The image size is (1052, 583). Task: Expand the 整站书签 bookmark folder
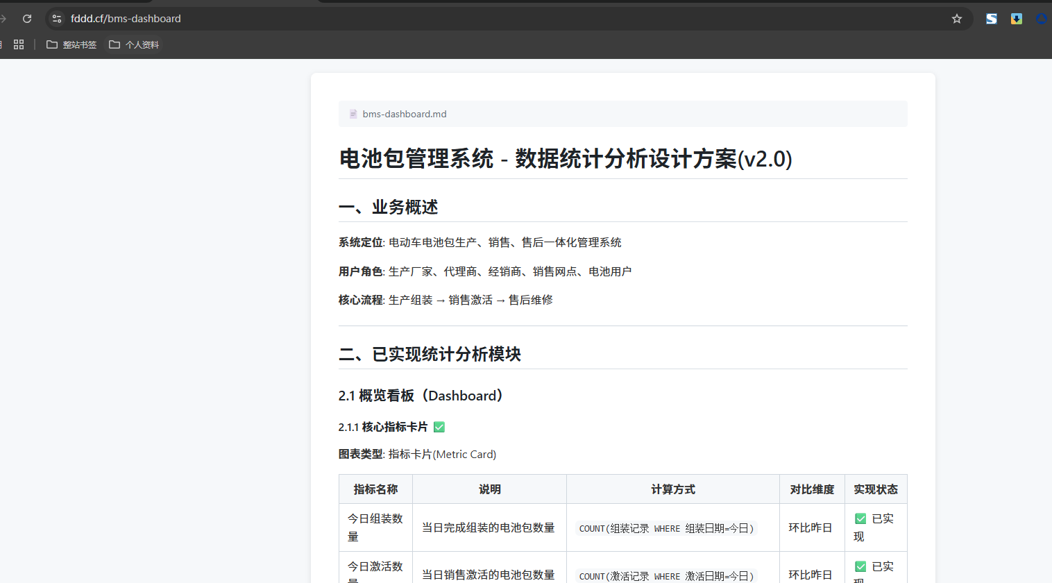click(x=71, y=44)
